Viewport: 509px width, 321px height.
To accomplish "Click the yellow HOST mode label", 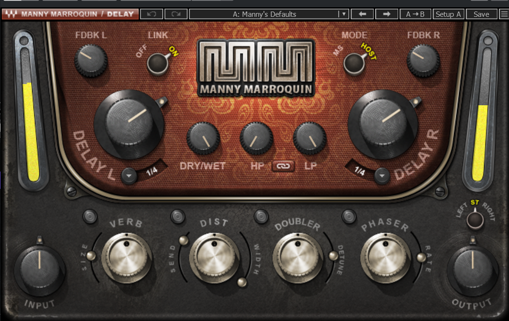I will (x=369, y=51).
